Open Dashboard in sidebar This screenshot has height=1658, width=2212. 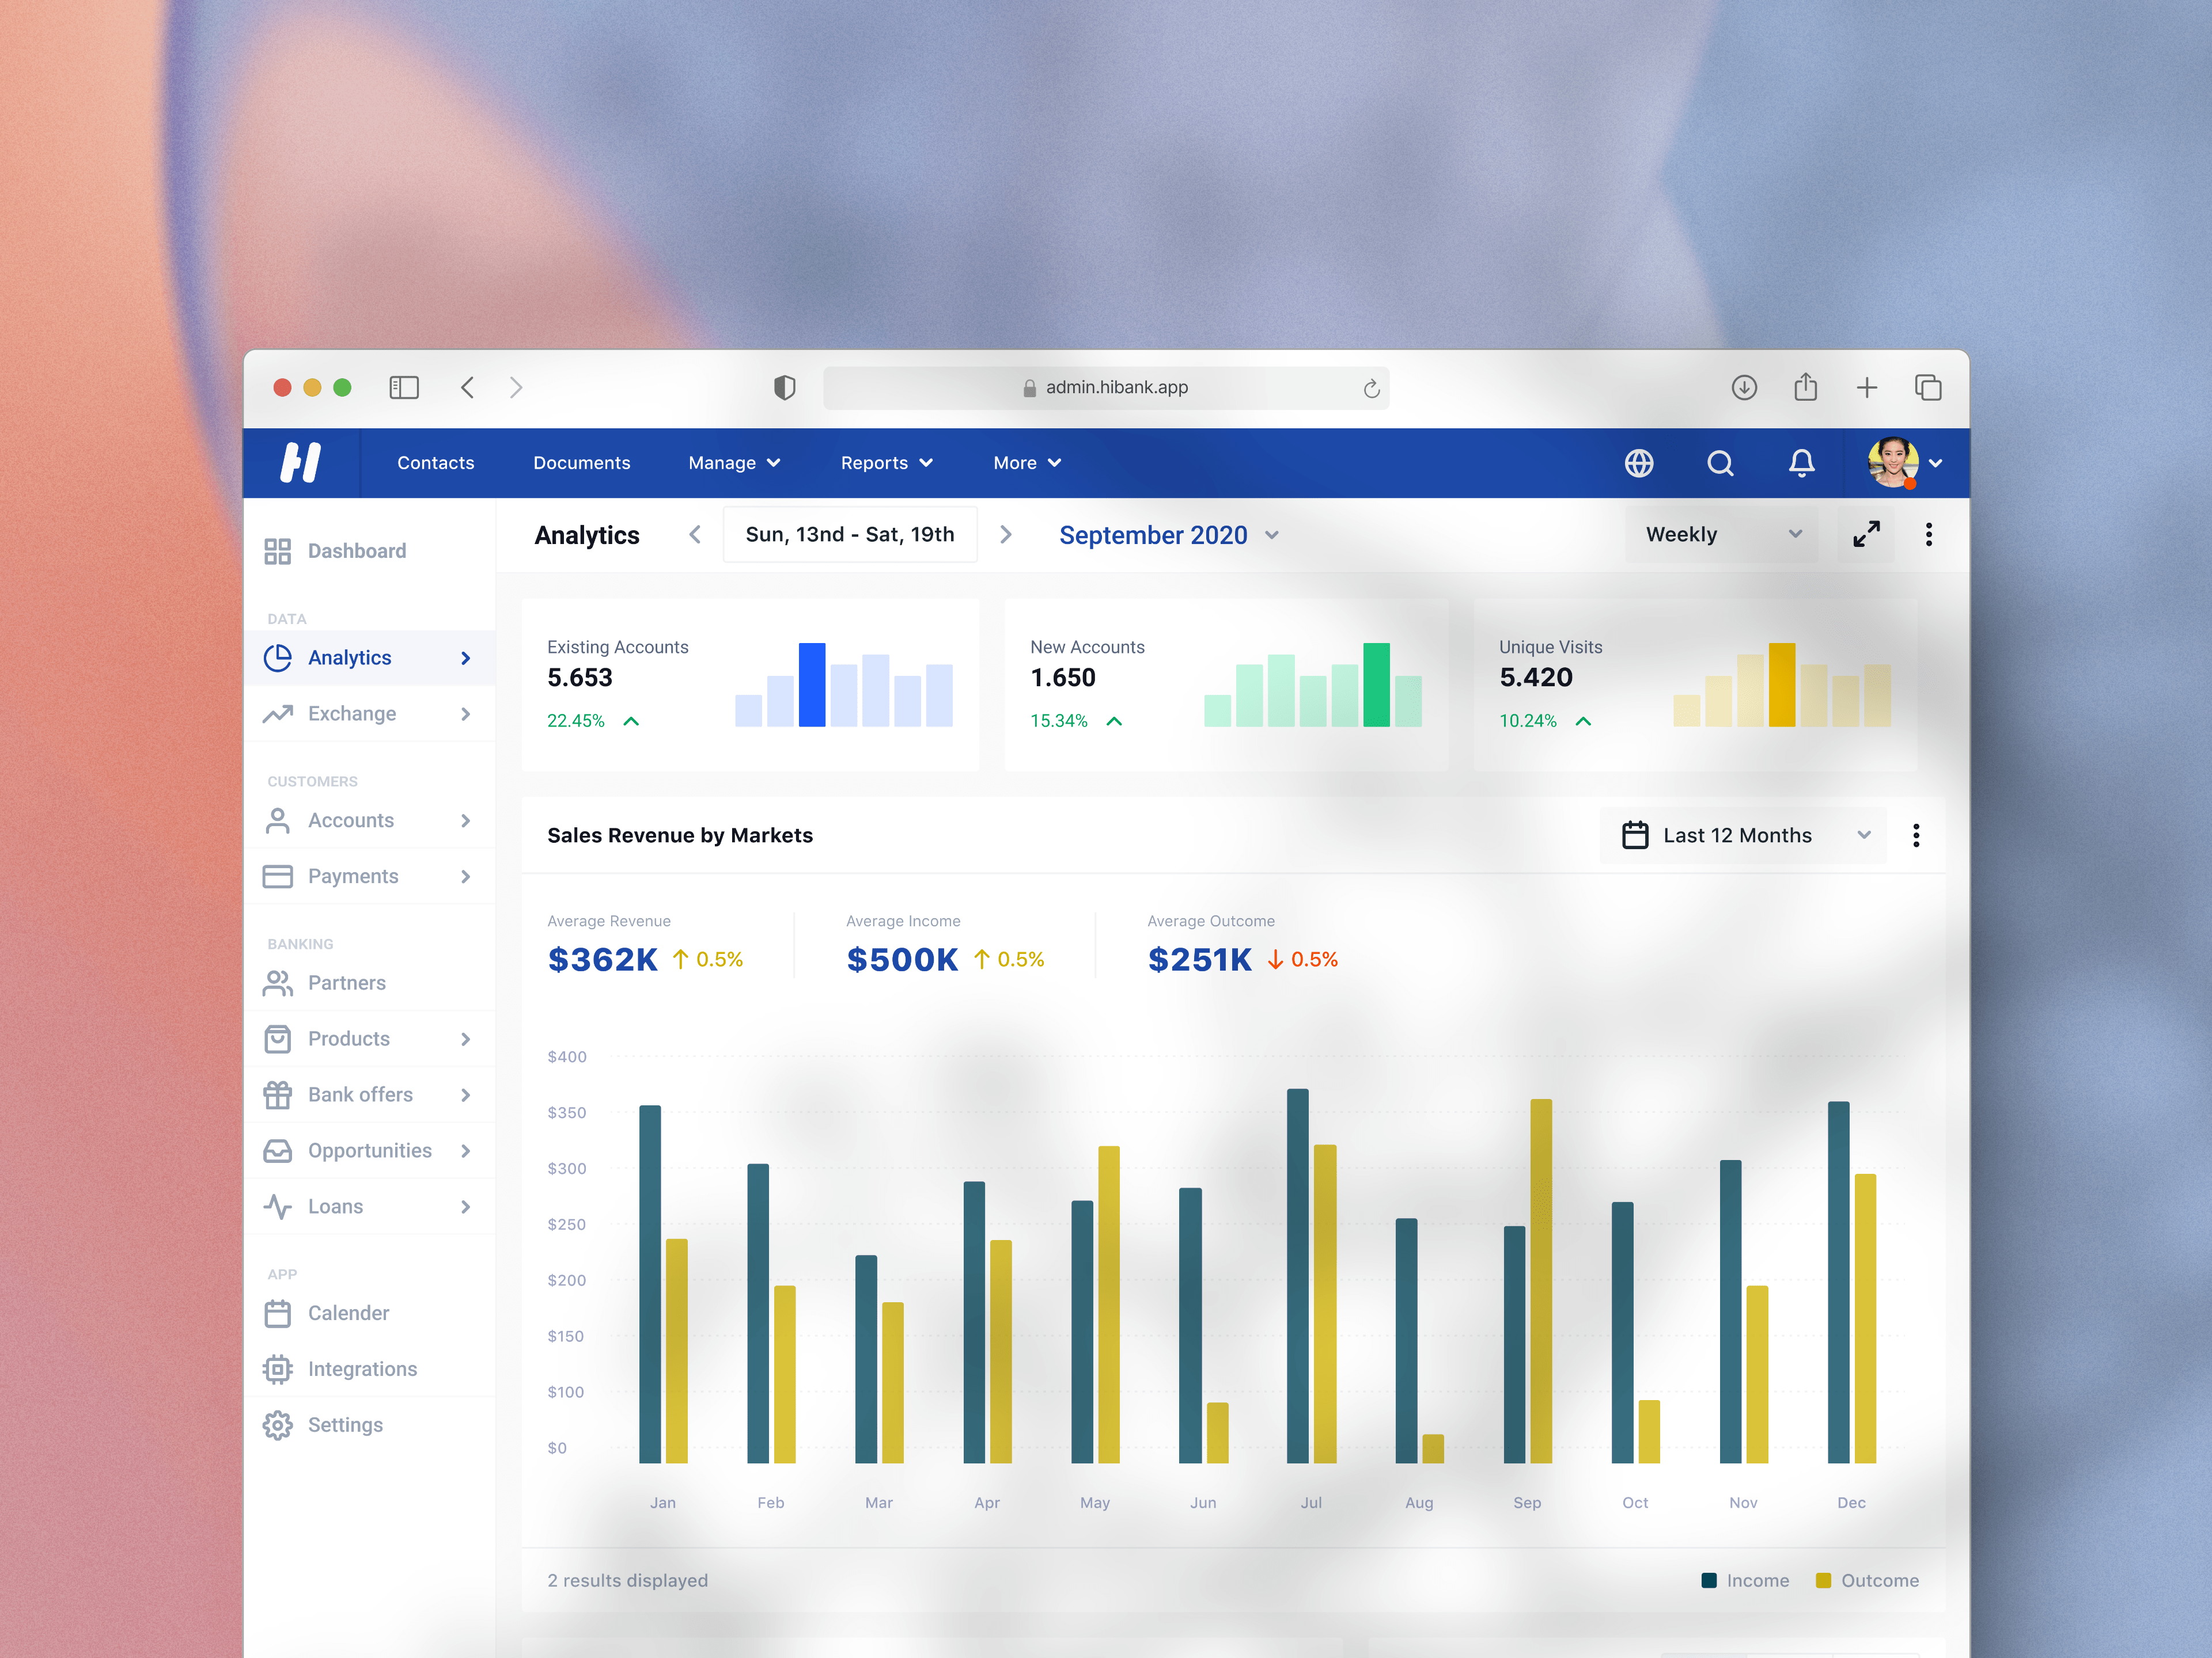370,551
